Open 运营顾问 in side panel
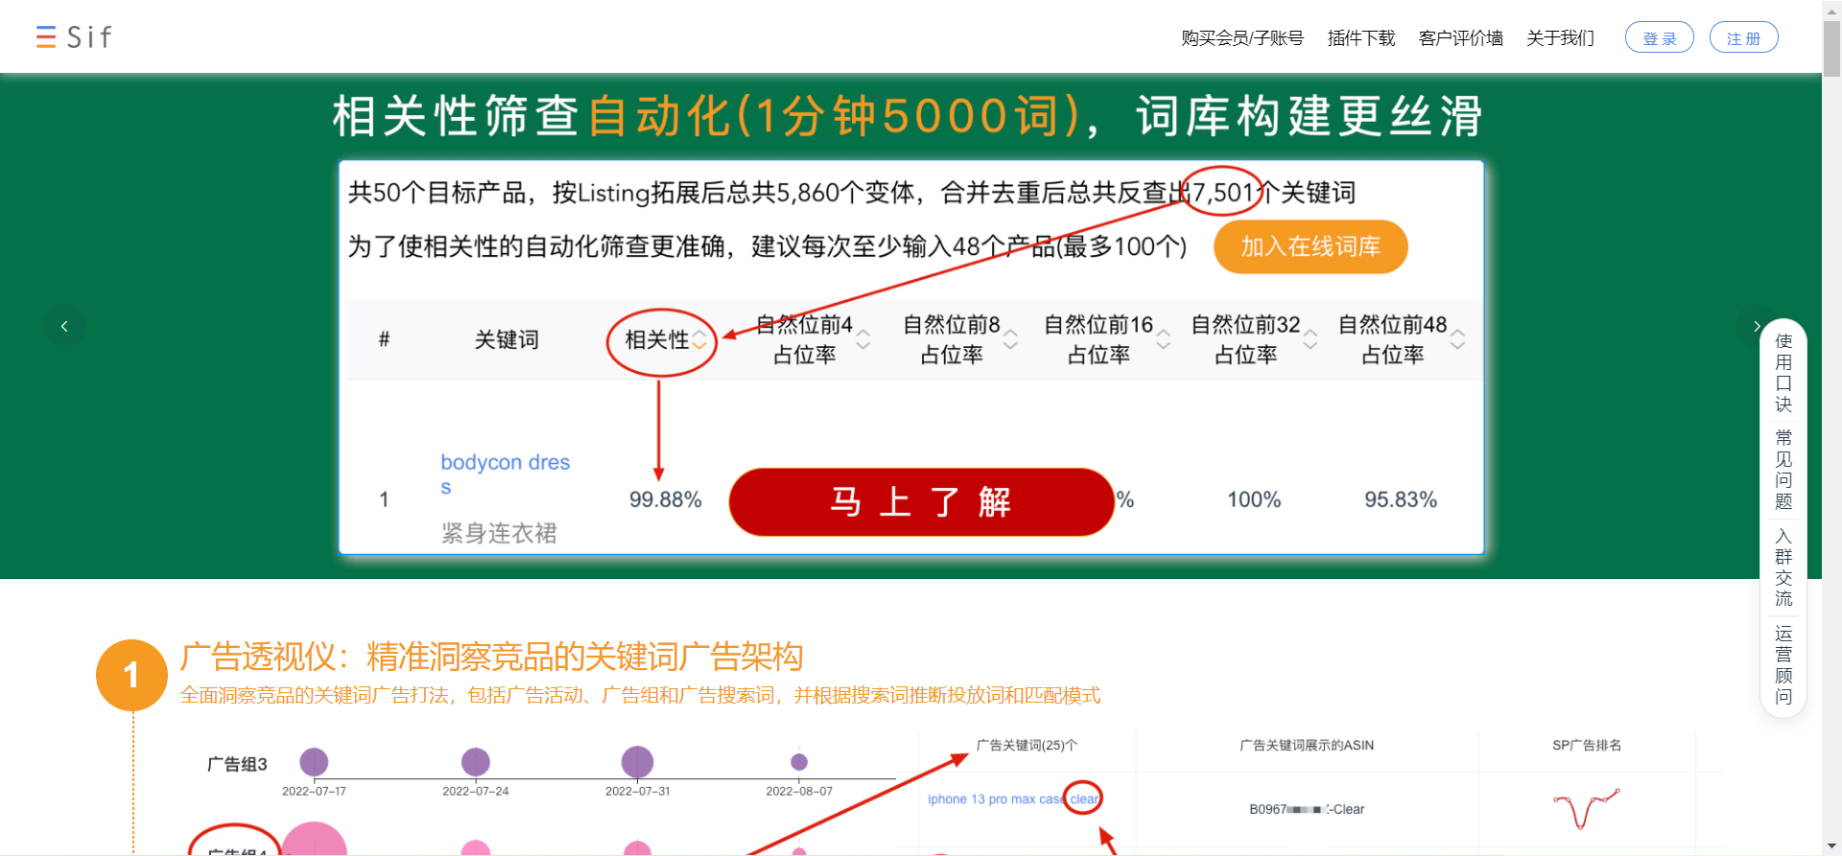1842x856 pixels. coord(1783,664)
